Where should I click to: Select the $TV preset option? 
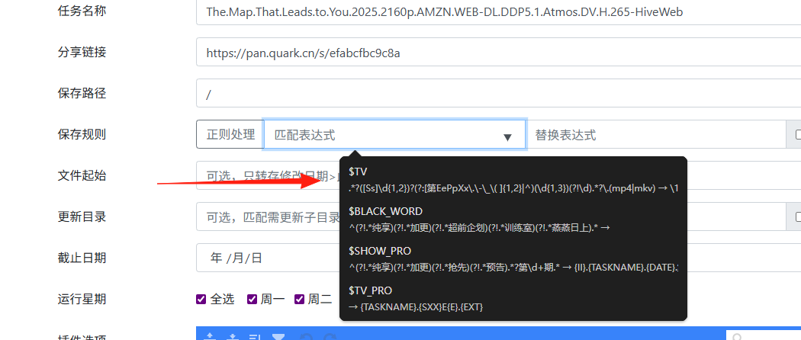pyautogui.click(x=513, y=179)
